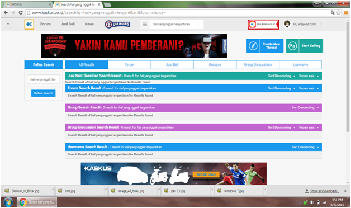351x208 pixels.
Task: Click the Hi, afilgood2000 user menu
Action: 305,24
